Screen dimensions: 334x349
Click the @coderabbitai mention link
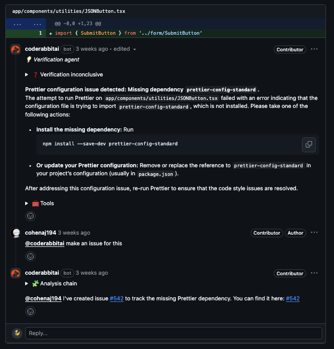[44, 243]
